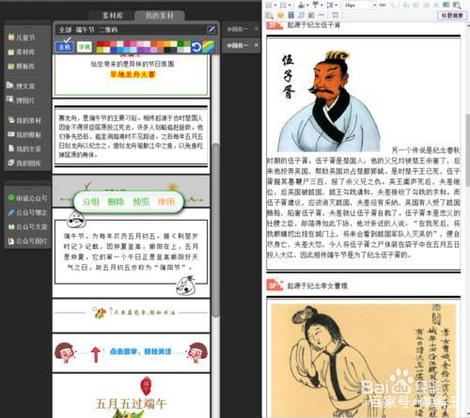This screenshot has width=470, height=418.
Task: Open 申请公众号 WeChat entry
Action: [27, 198]
